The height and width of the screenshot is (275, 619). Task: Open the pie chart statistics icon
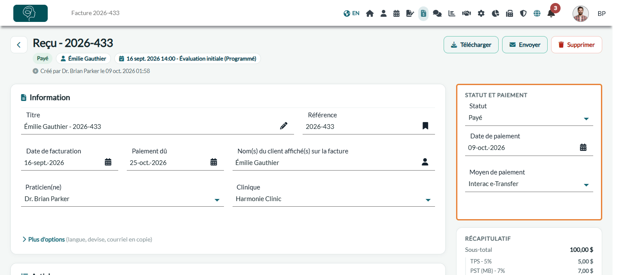pos(495,13)
